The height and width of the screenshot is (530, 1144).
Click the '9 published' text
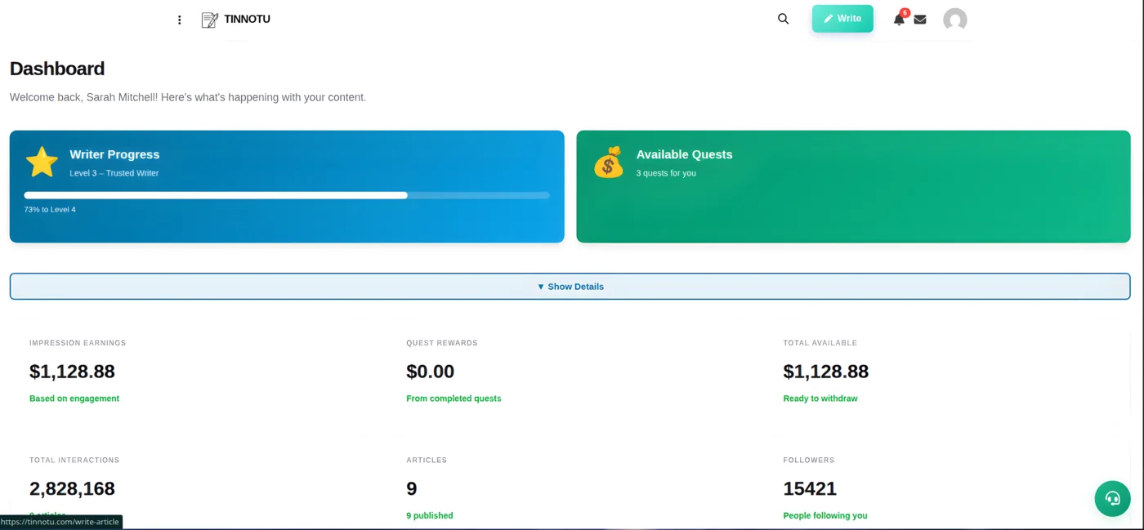tap(430, 515)
